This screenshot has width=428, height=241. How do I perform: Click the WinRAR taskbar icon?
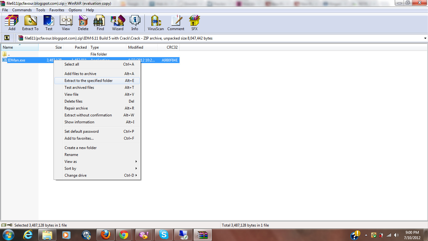pyautogui.click(x=203, y=235)
